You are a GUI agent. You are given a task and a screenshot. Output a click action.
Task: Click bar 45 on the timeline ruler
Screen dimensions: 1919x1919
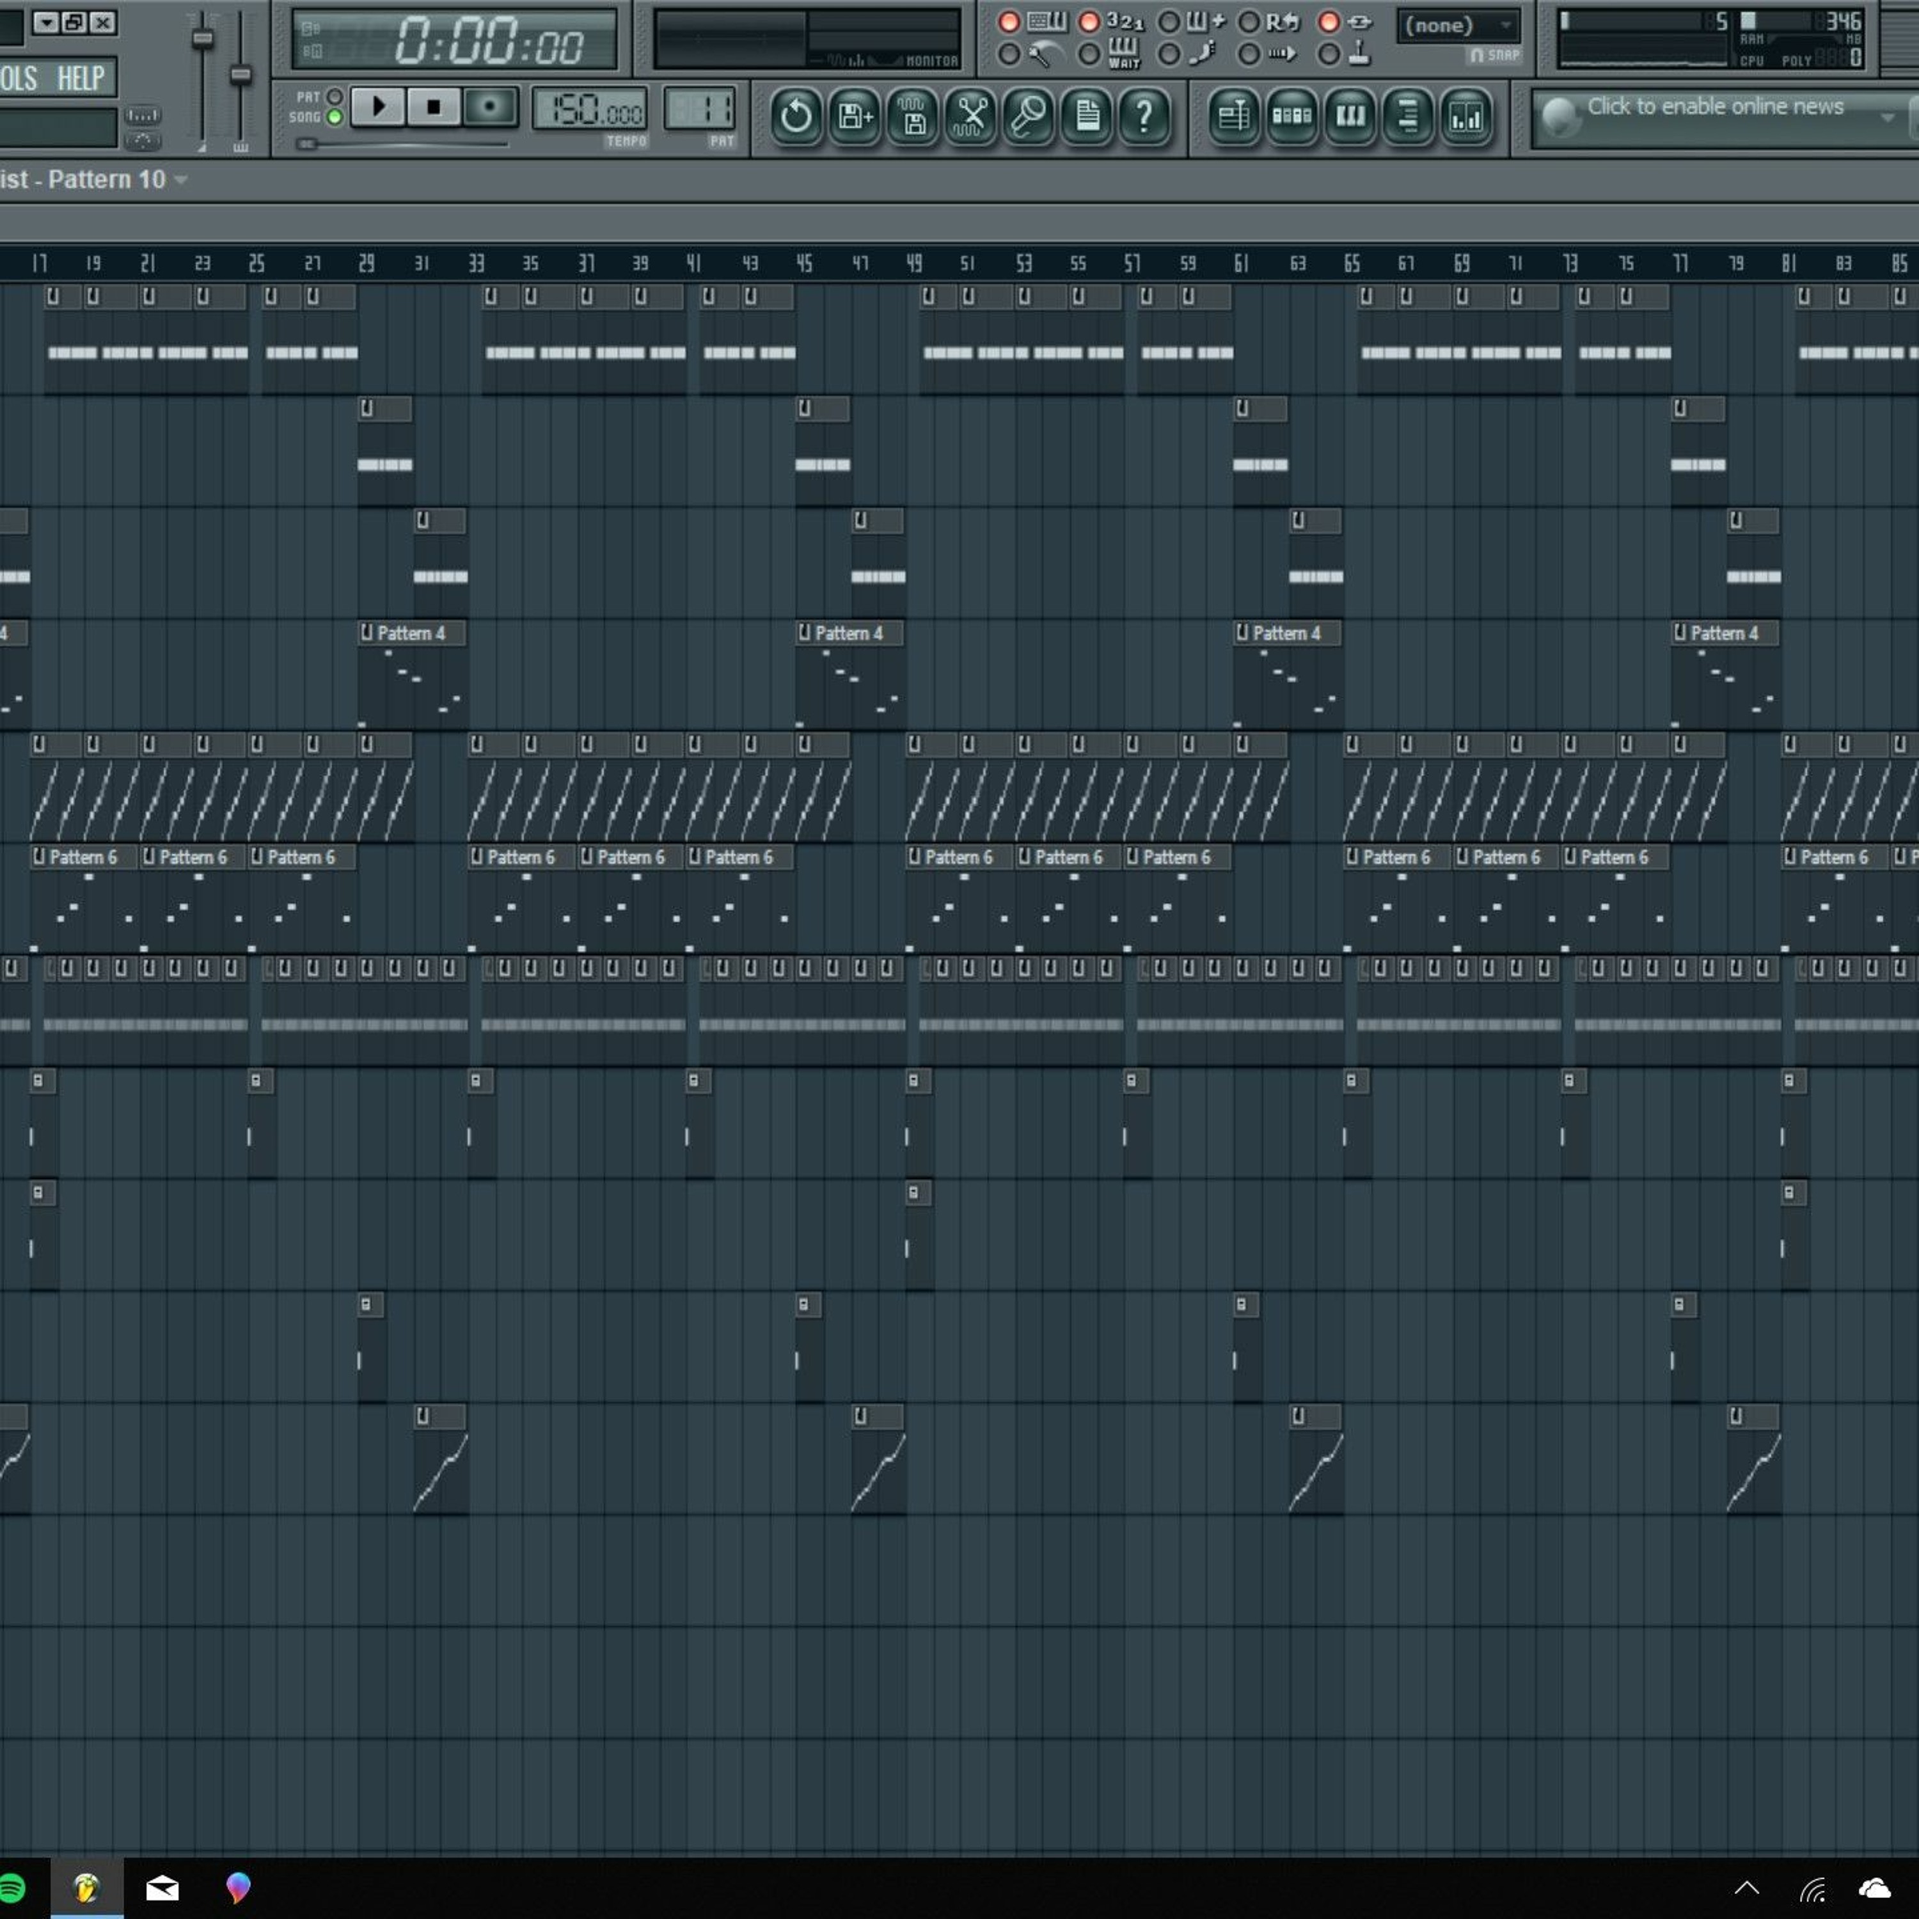pos(805,263)
